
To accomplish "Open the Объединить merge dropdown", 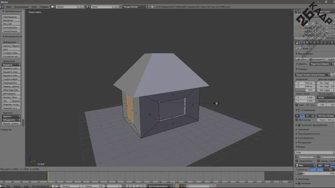I will click(11, 120).
